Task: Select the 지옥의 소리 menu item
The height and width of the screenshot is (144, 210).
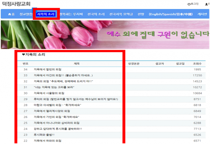Action: pyautogui.click(x=46, y=14)
